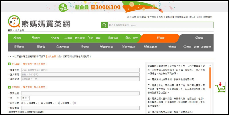This screenshot has width=229, height=115.
Task: Click the [註冊] register link
Action: click(x=199, y=17)
